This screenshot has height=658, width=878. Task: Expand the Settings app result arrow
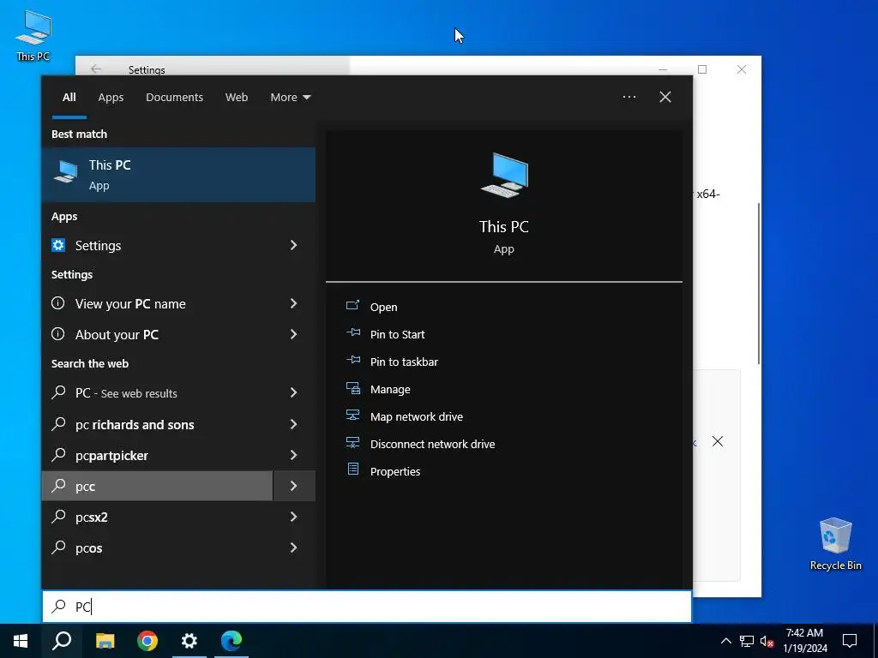pyautogui.click(x=293, y=245)
